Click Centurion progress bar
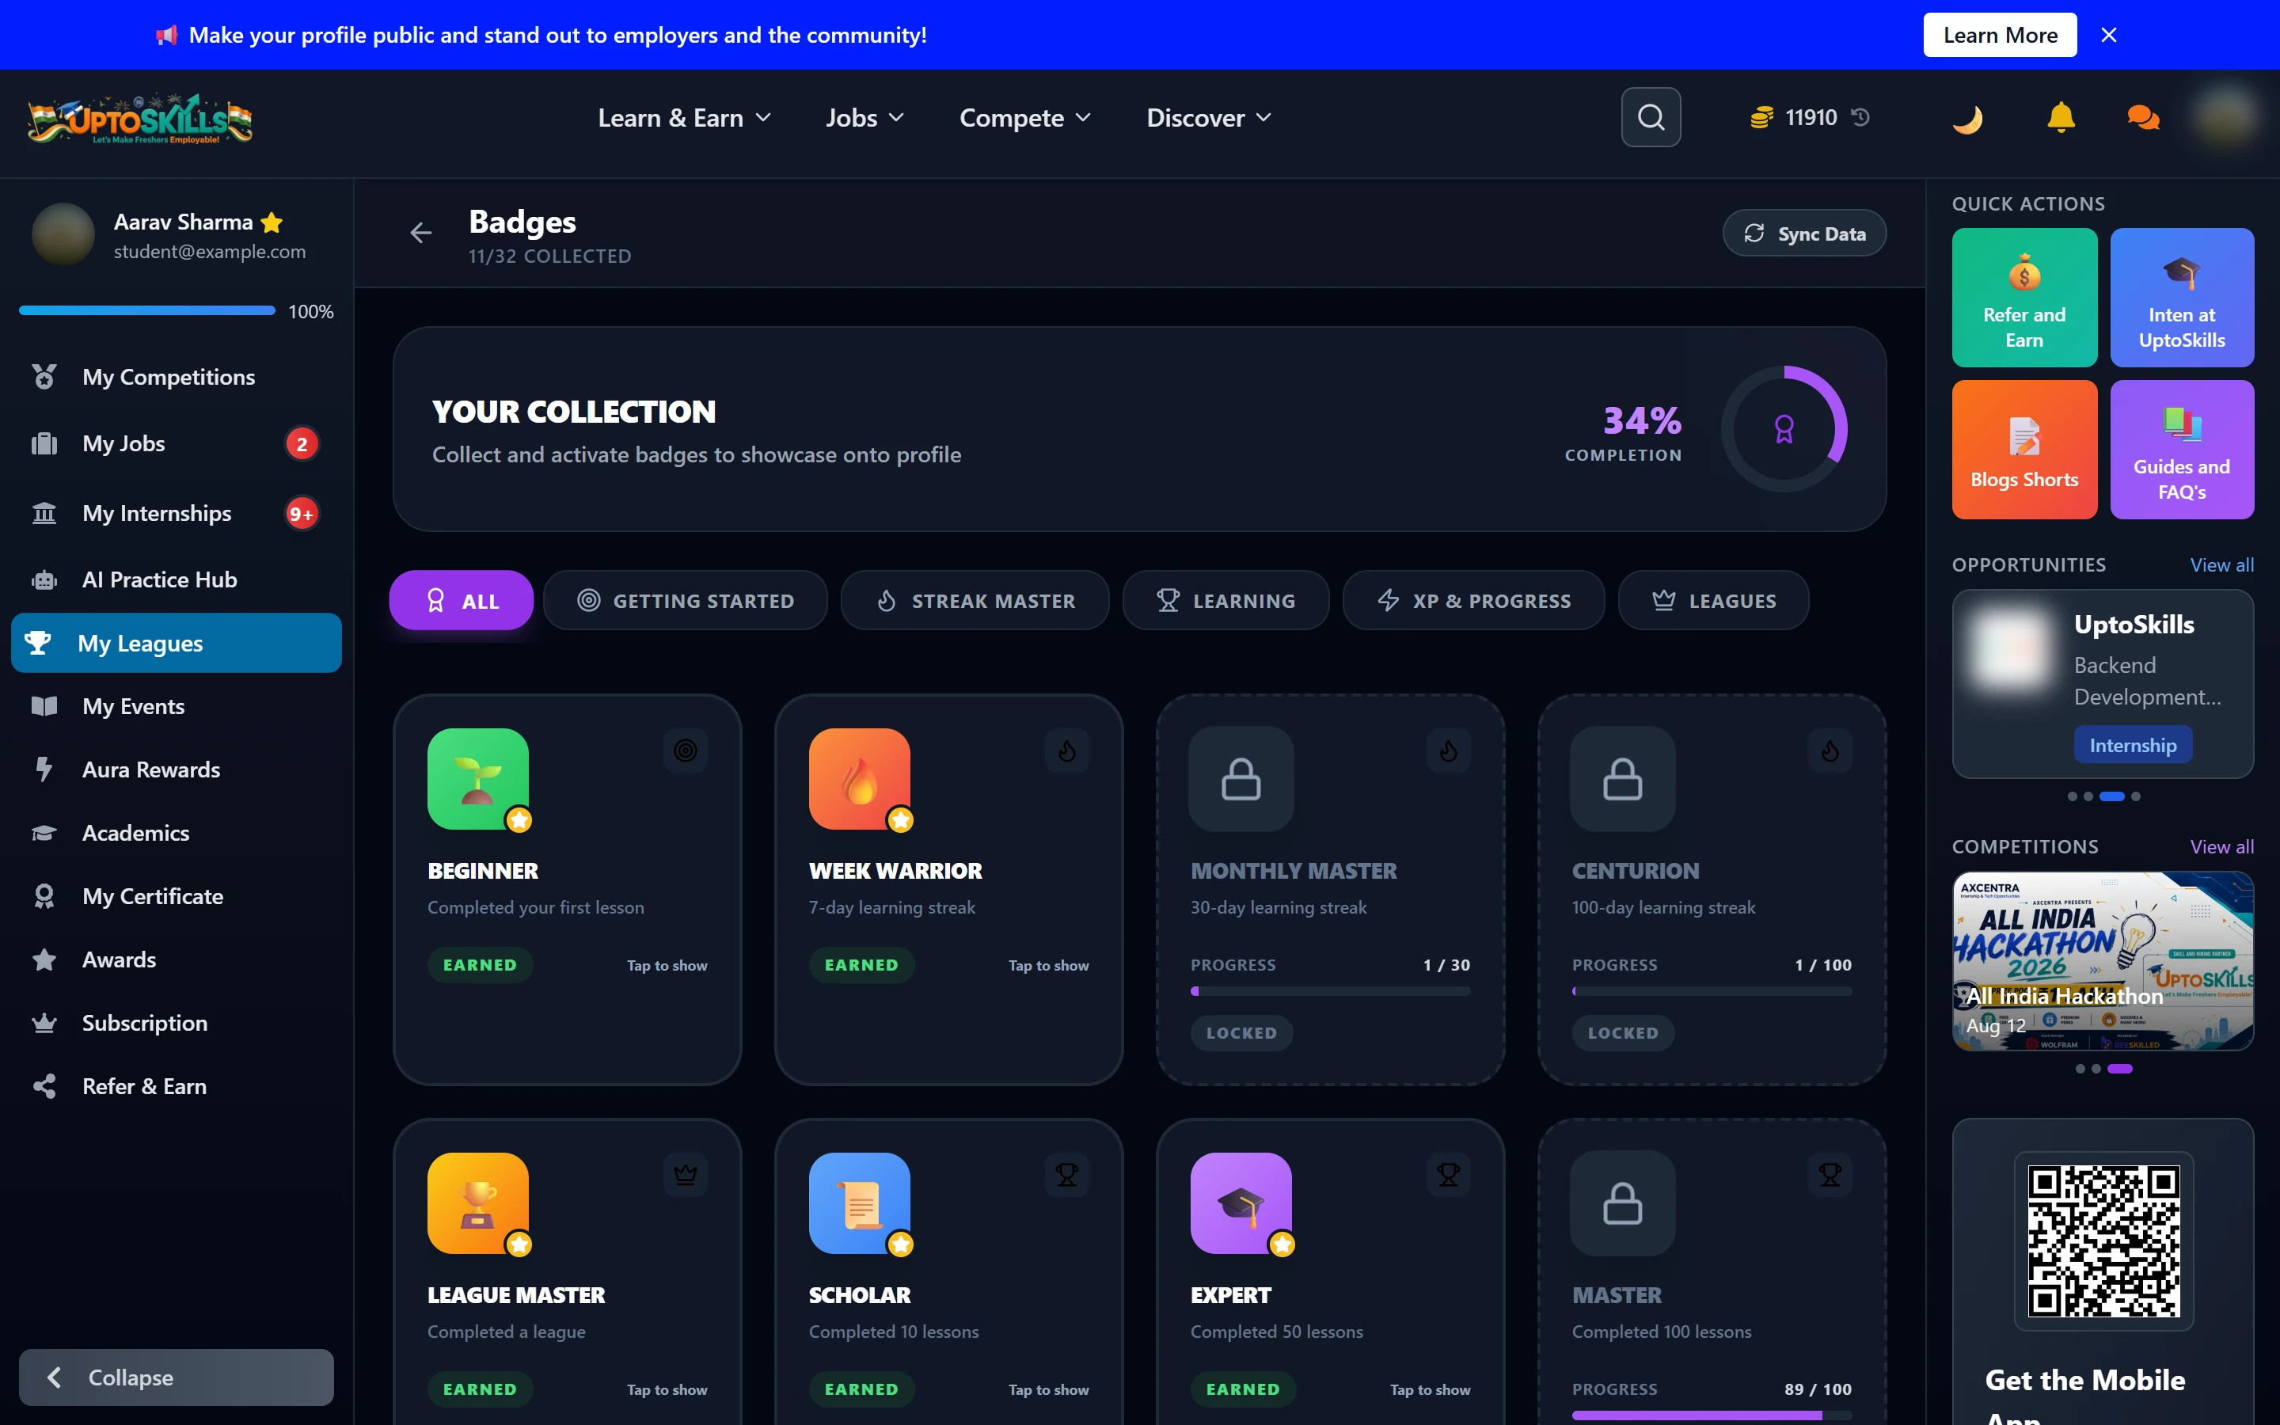Screen dimensions: 2280x1425 point(1712,990)
